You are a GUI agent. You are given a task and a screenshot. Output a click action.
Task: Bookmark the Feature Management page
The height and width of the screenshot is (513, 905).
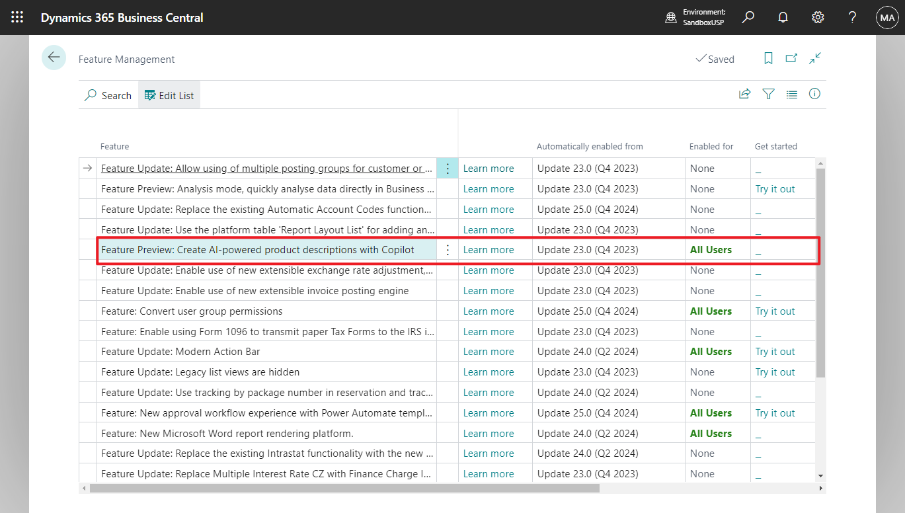(768, 58)
